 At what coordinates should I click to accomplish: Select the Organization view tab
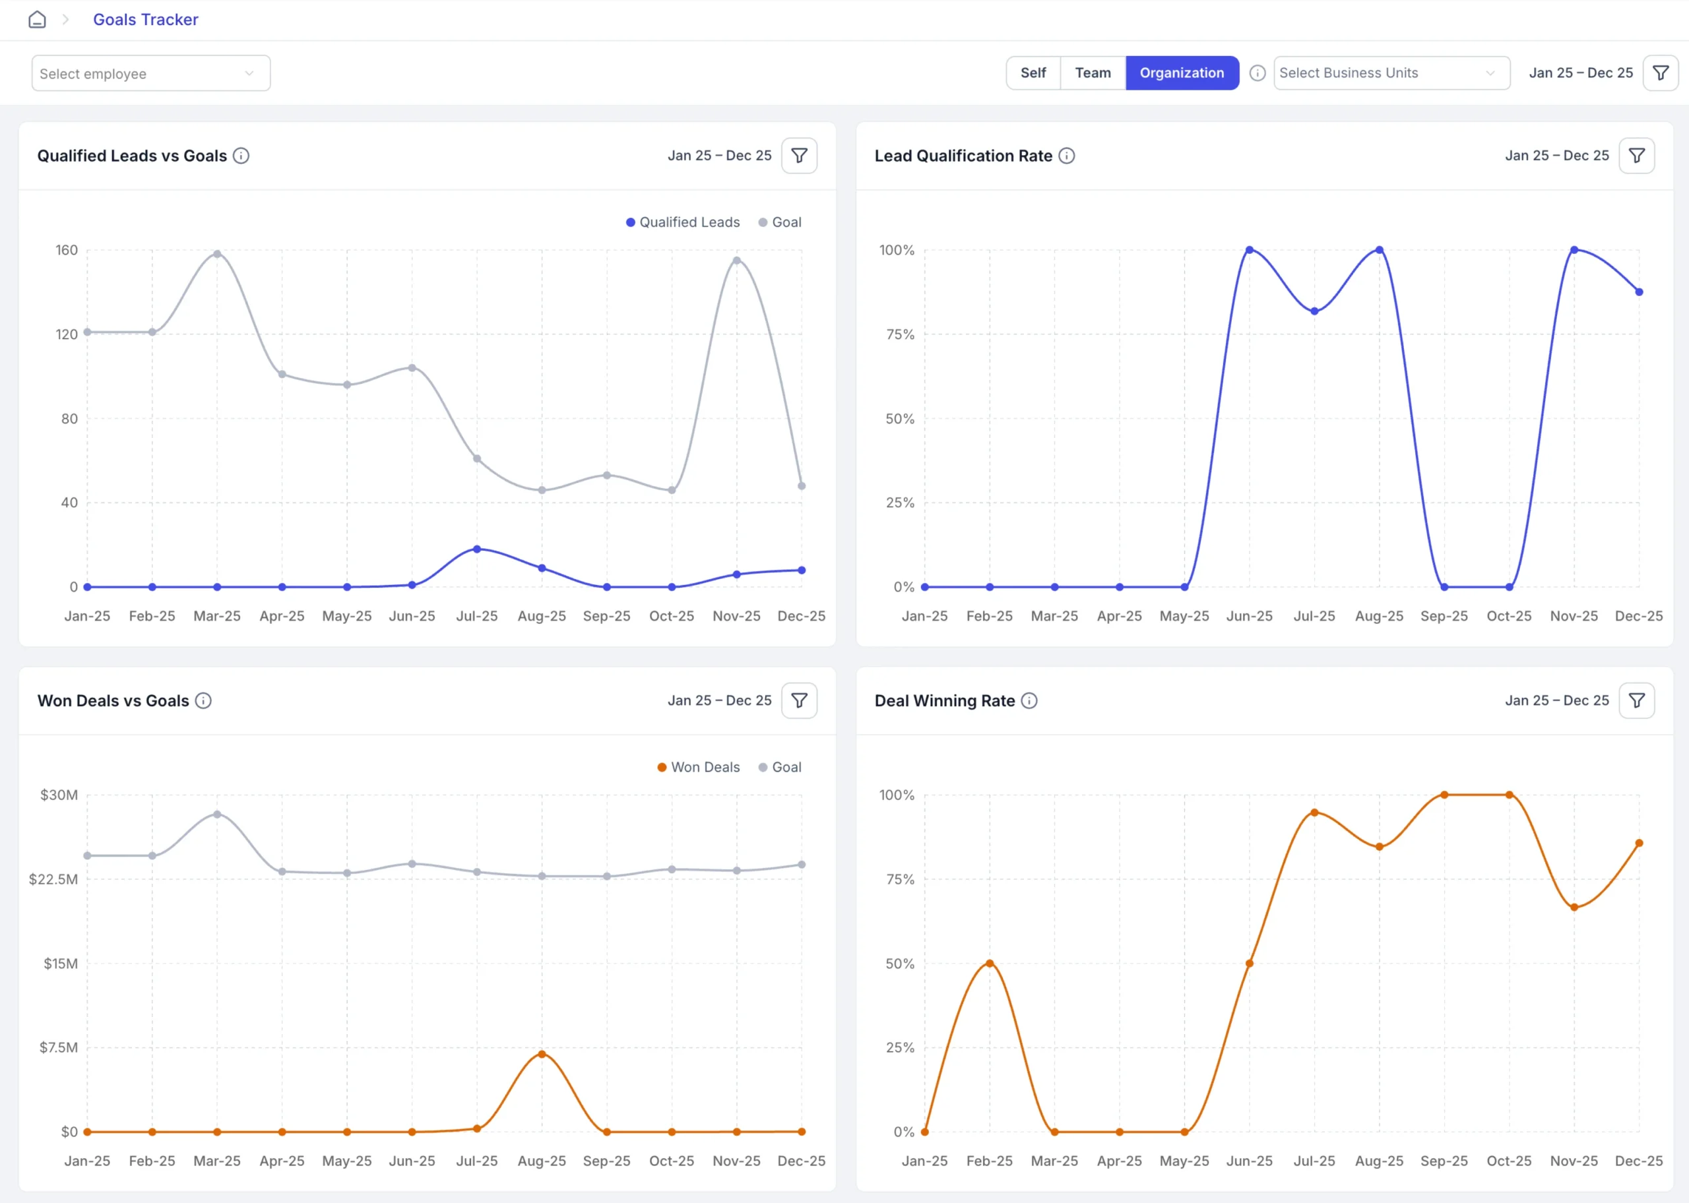point(1182,73)
